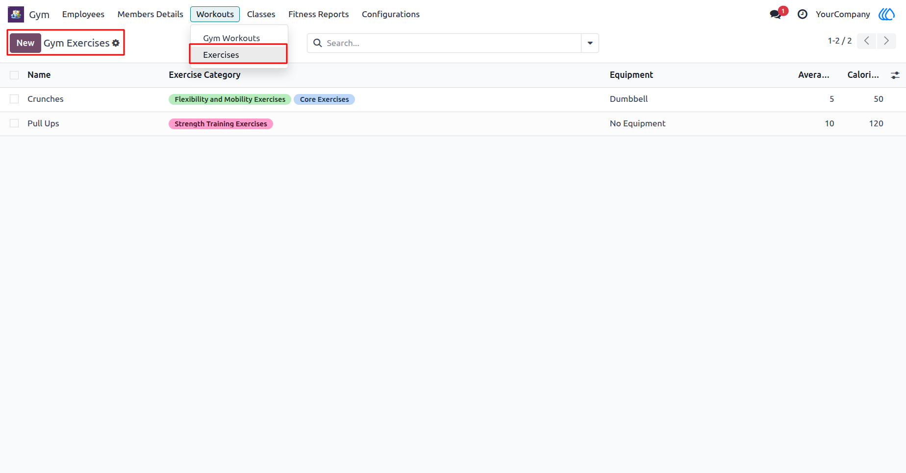Image resolution: width=906 pixels, height=473 pixels.
Task: Choose Exercises from the Workouts dropdown
Action: (221, 55)
